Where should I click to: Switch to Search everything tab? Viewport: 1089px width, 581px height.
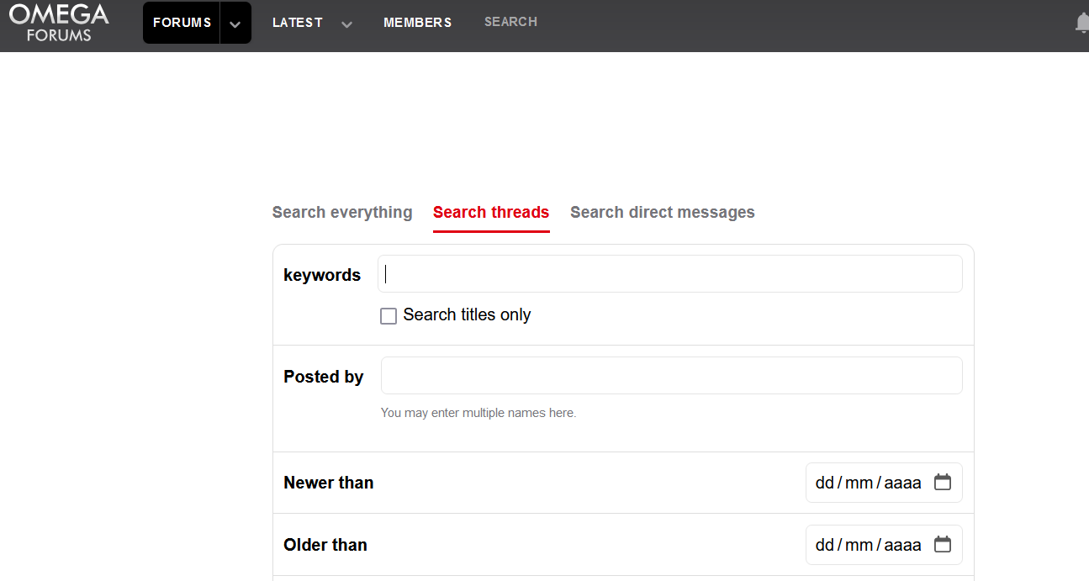coord(342,213)
